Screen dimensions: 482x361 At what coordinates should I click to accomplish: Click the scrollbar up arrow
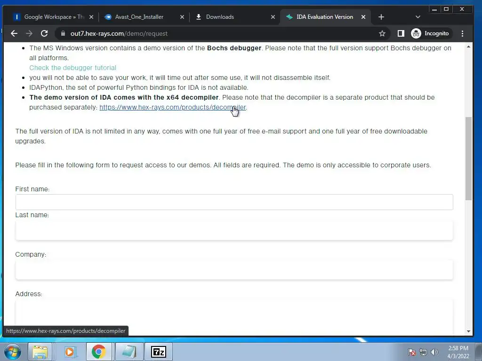click(468, 47)
